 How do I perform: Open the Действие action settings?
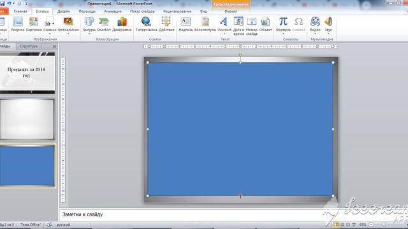coord(166,24)
